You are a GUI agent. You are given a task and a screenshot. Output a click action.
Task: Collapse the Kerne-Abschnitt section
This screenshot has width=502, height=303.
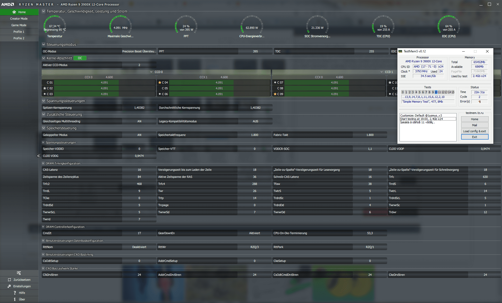point(44,58)
